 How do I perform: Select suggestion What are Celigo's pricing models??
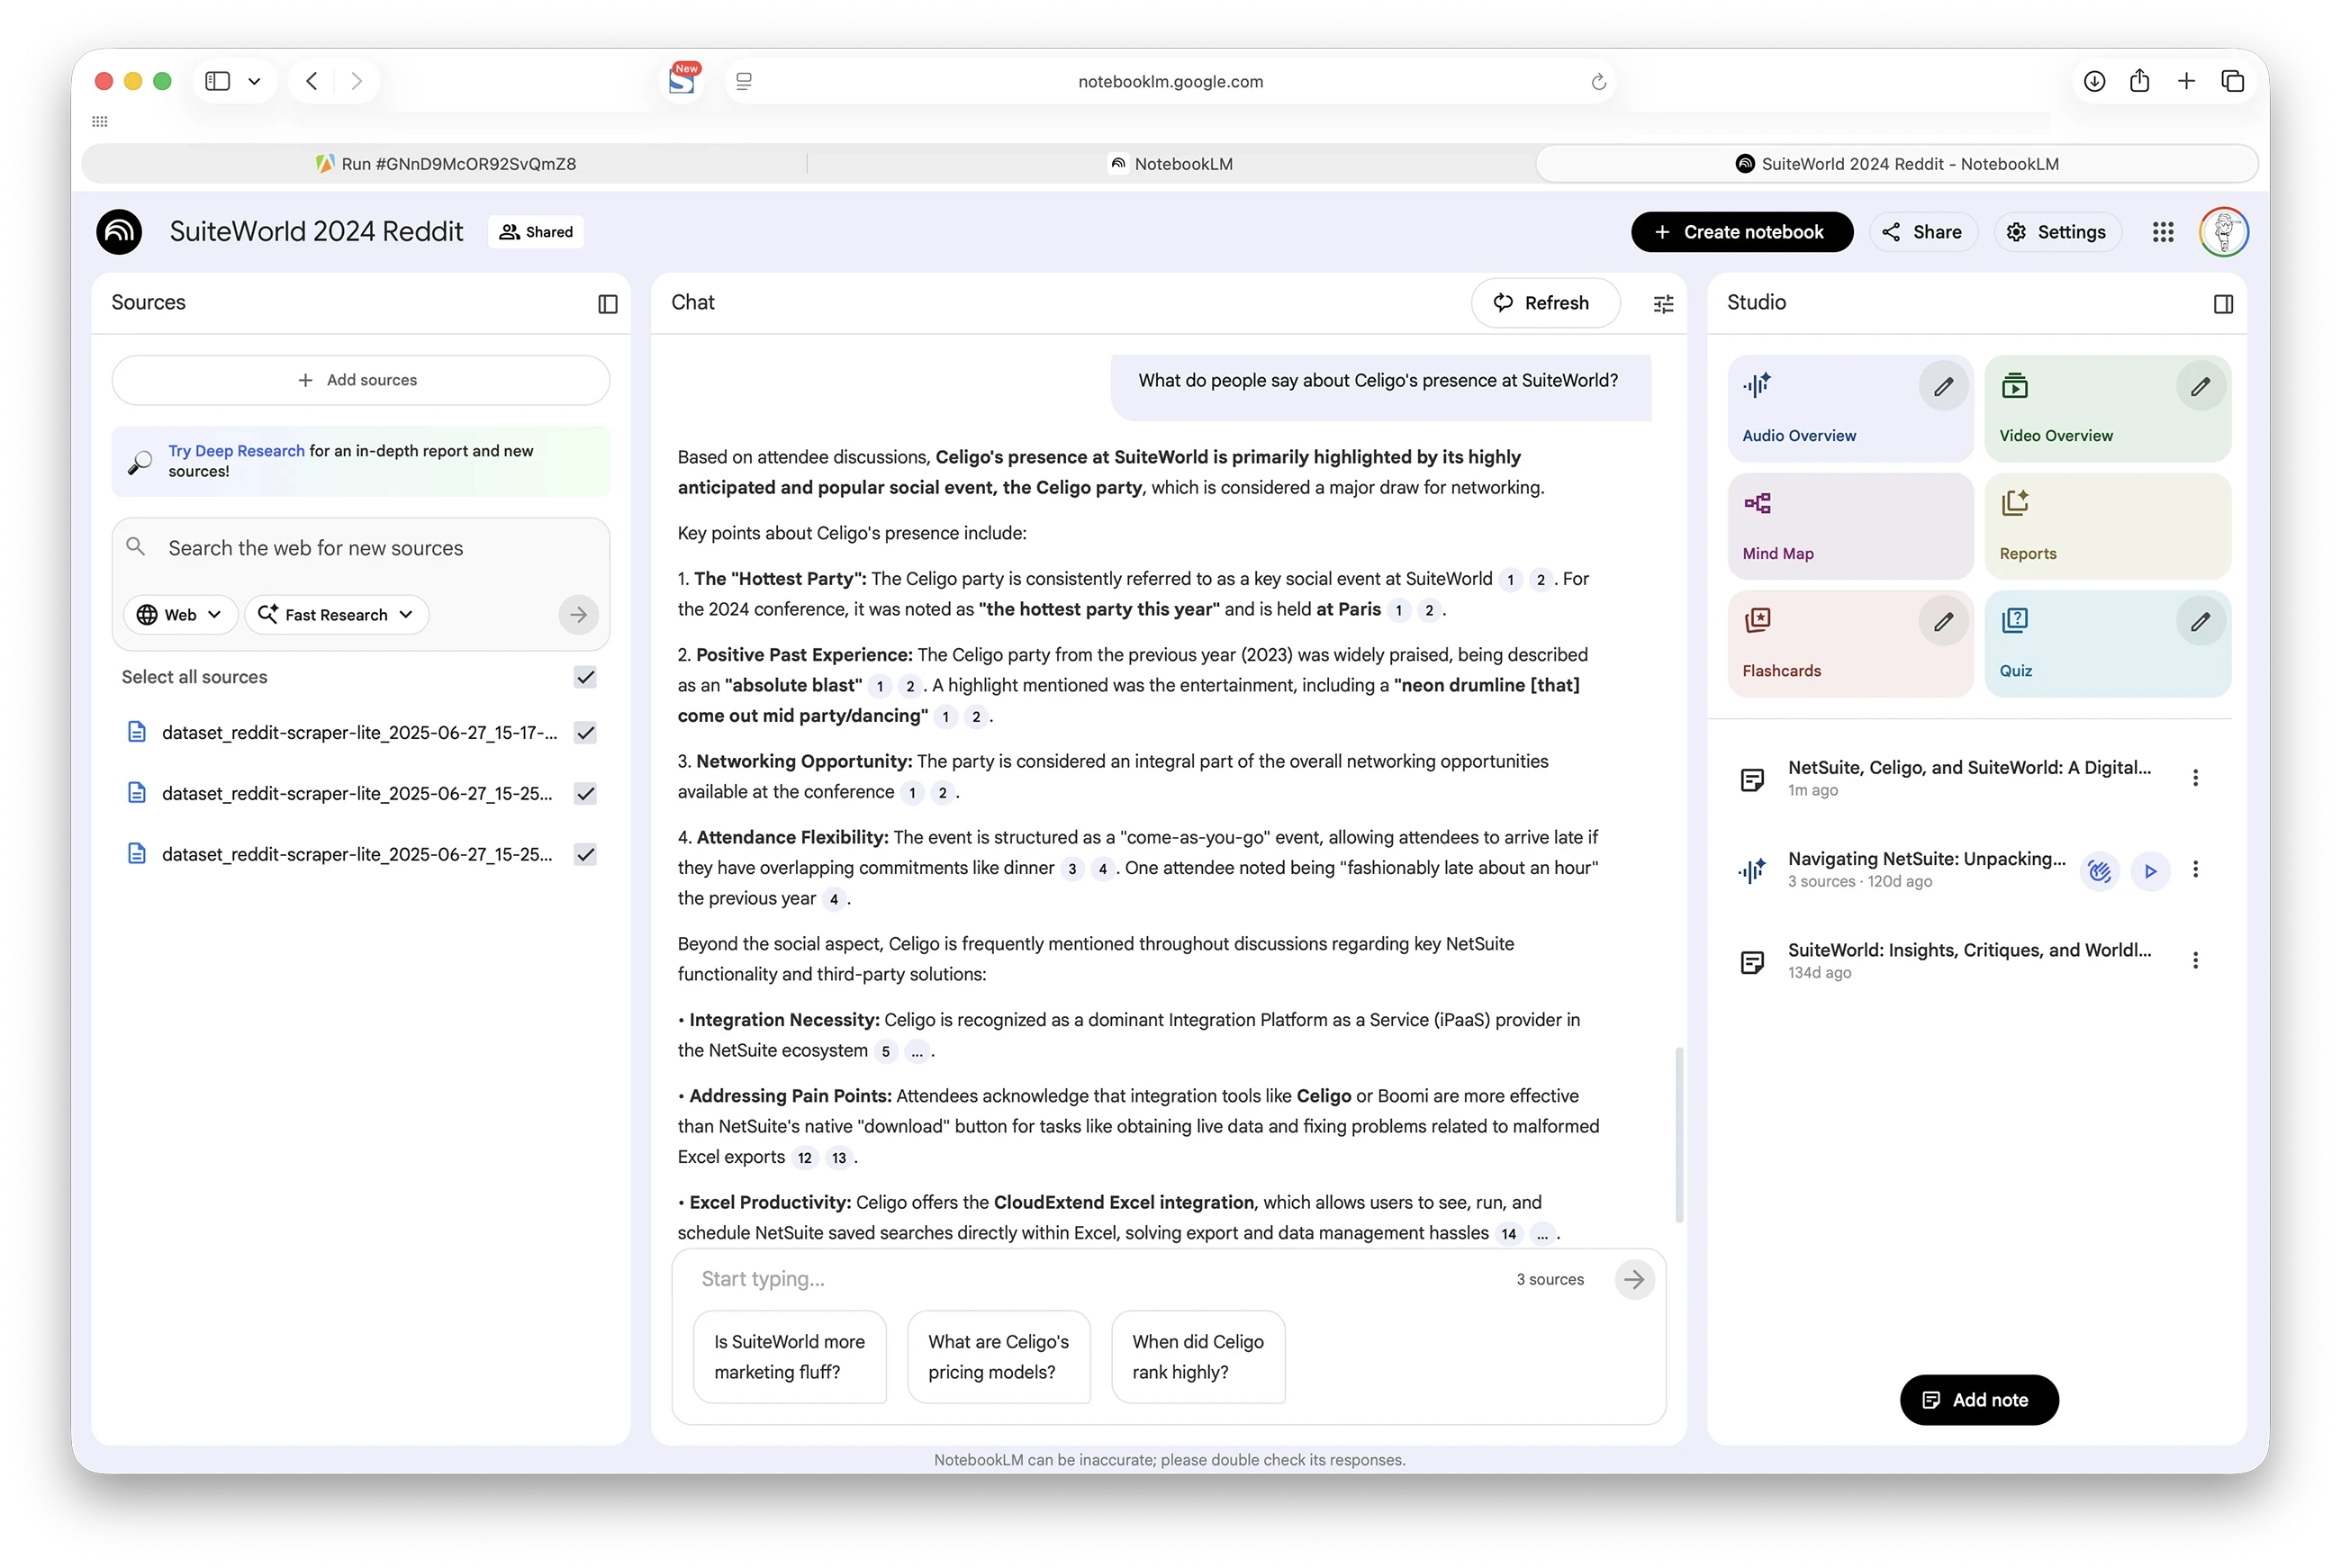(998, 1357)
